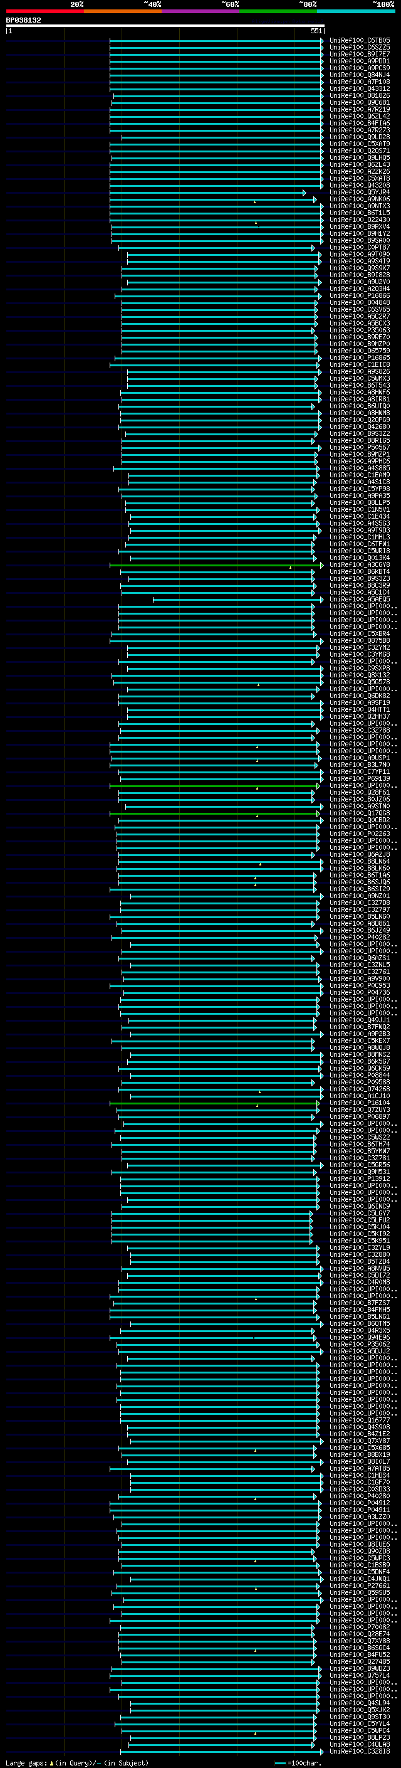Click the UniRef100_B9I828 label
The height and width of the screenshot is (1768, 401).
tap(359, 275)
